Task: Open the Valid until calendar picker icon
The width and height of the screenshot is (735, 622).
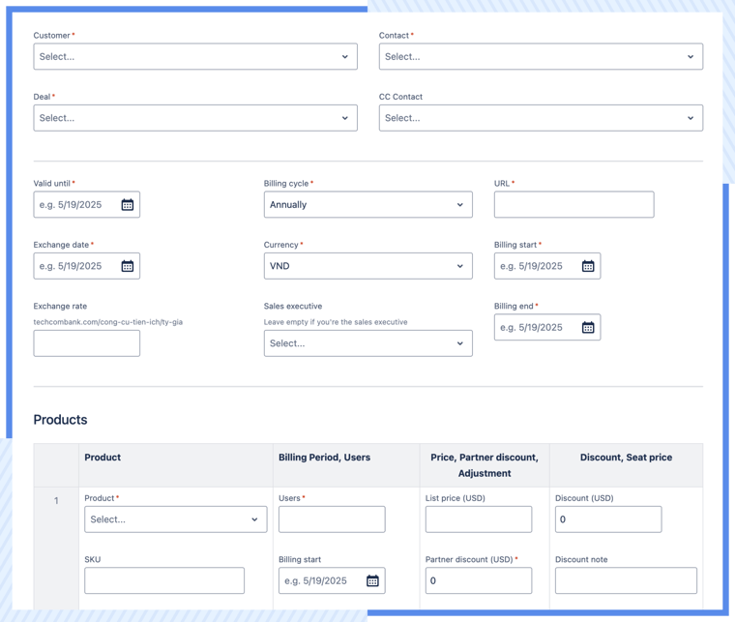Action: [128, 205]
